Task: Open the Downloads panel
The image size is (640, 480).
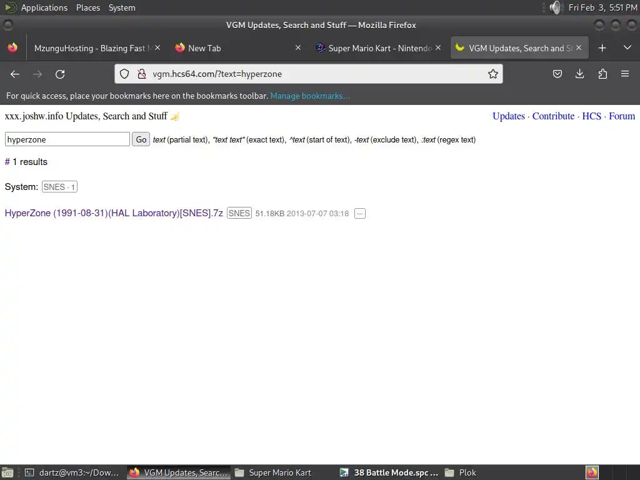Action: point(579,74)
